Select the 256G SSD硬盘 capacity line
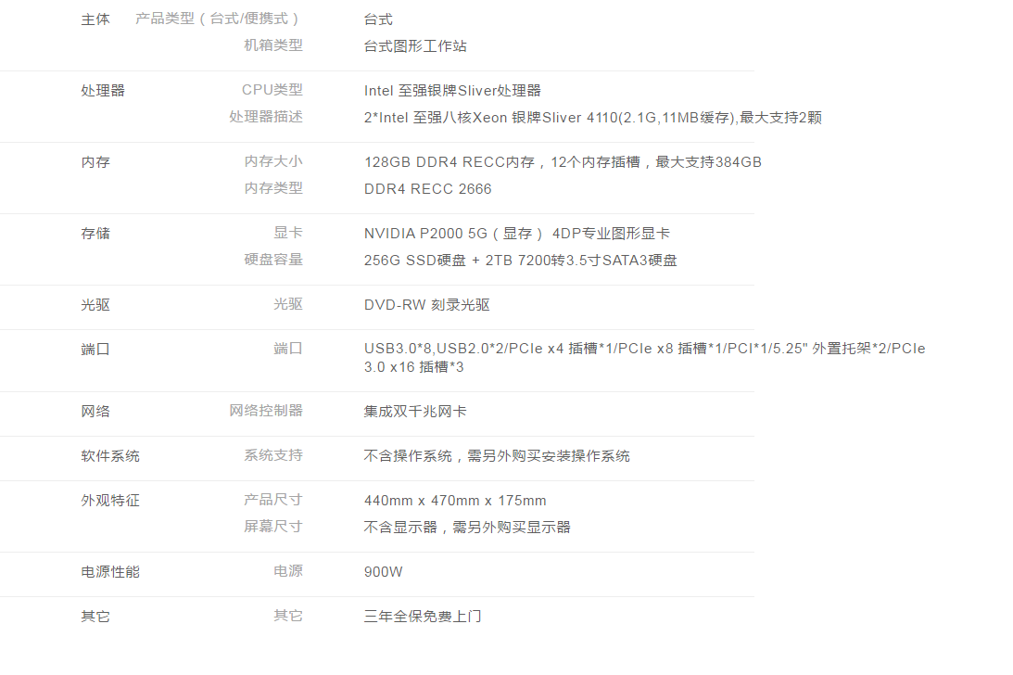This screenshot has width=1013, height=675. (520, 261)
